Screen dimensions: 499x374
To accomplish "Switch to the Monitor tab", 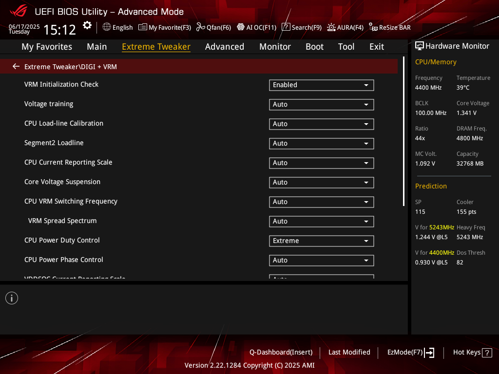I will click(275, 47).
